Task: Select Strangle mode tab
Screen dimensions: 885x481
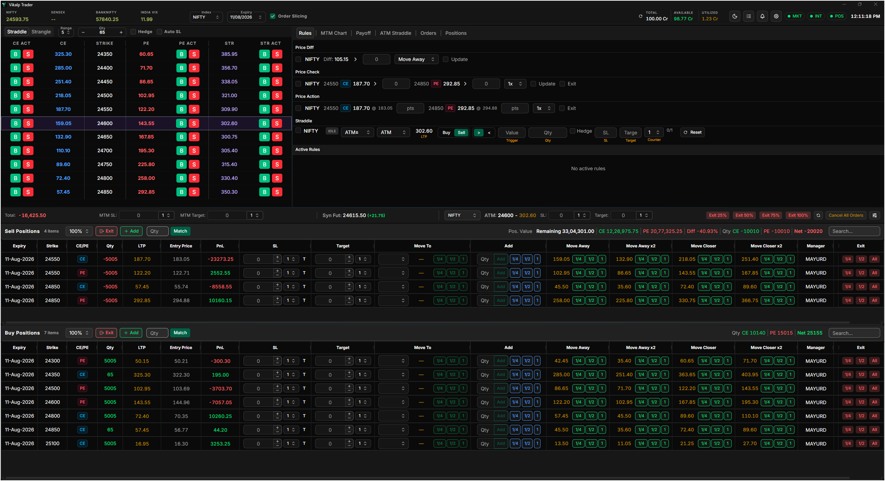Action: 41,32
